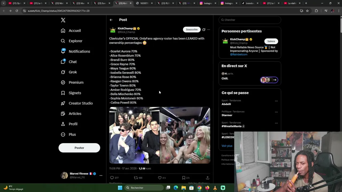The image size is (342, 192).
Task: Open the Windows Start button
Action: (120, 188)
